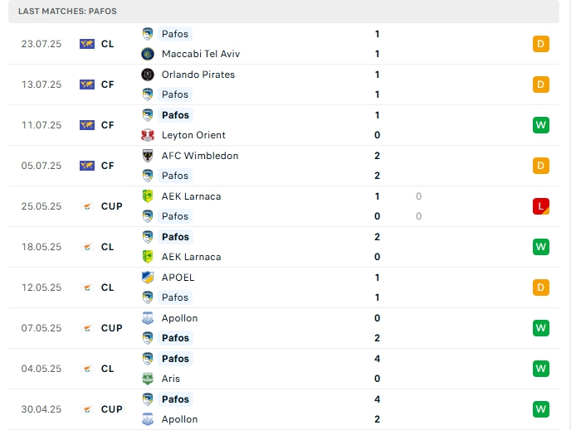Click the red L result badge
Image resolution: width=571 pixels, height=430 pixels.
541,206
